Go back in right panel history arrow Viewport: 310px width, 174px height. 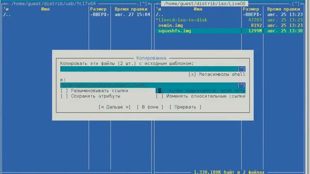pyautogui.click(x=158, y=3)
